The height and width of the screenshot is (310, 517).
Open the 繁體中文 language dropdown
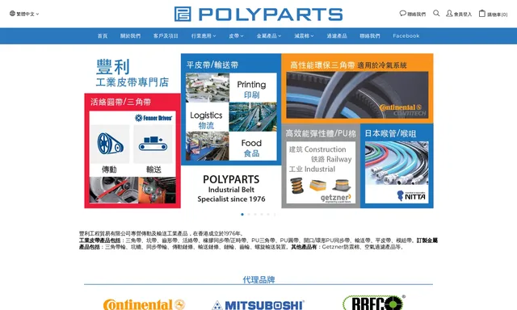pyautogui.click(x=24, y=14)
